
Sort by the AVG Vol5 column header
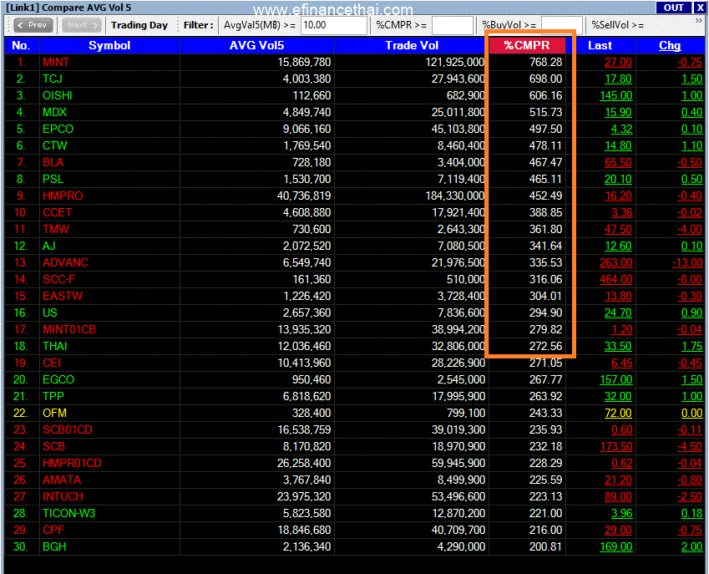pyautogui.click(x=257, y=45)
